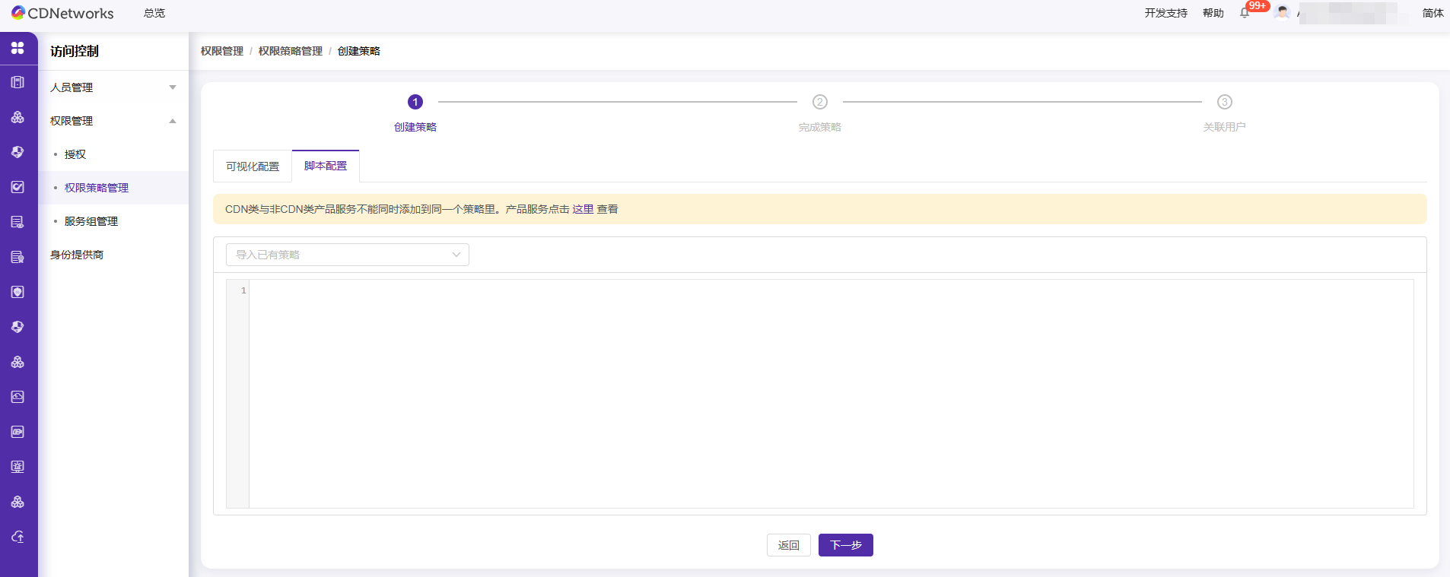Collapse the 权限管理 sidebar section
This screenshot has height=577, width=1450.
pos(113,121)
